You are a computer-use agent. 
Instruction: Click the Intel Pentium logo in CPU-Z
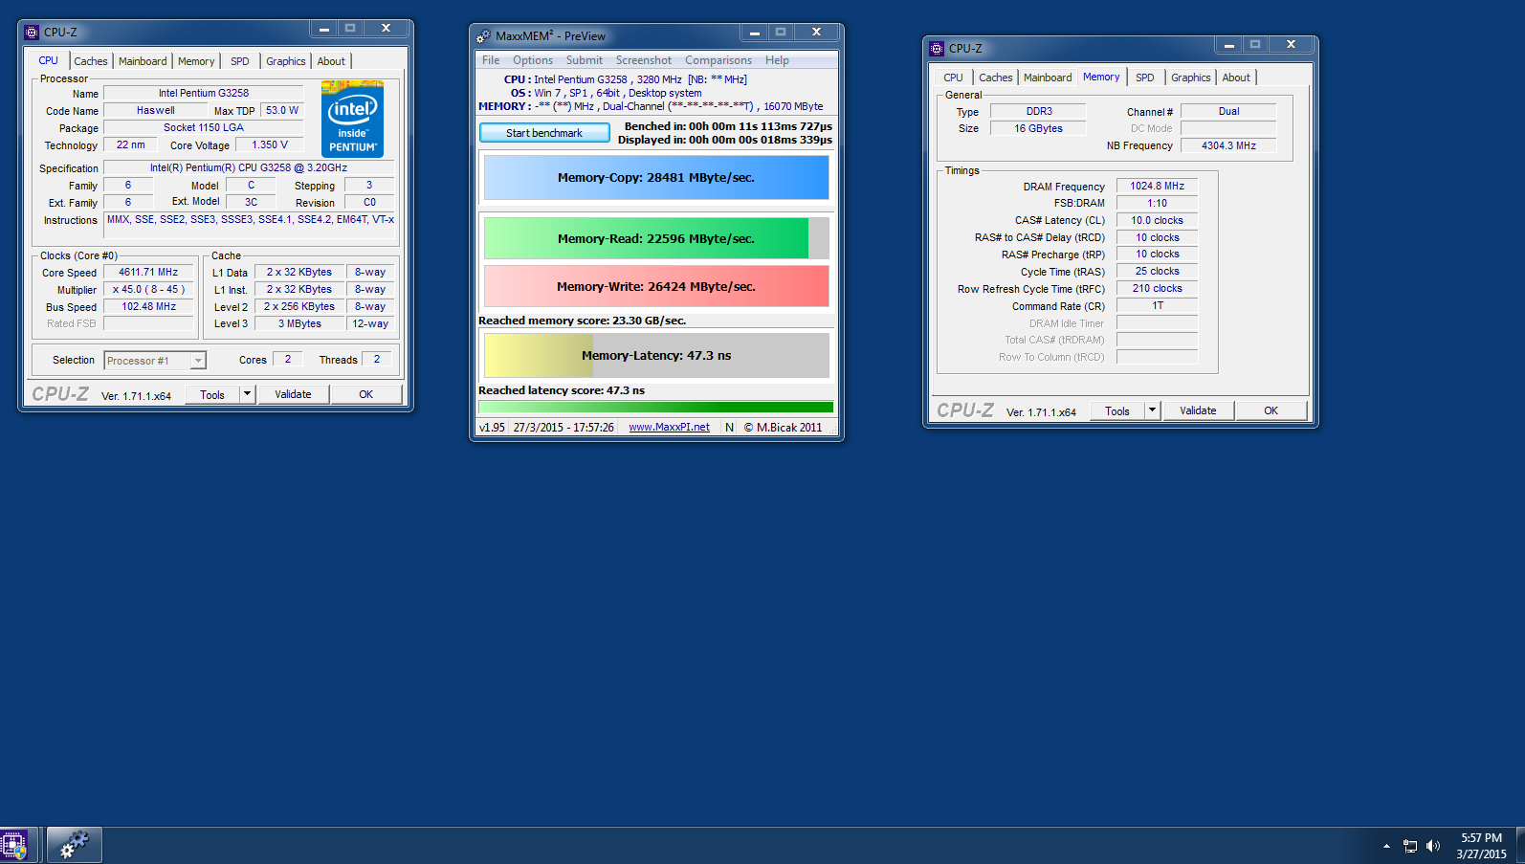click(352, 119)
